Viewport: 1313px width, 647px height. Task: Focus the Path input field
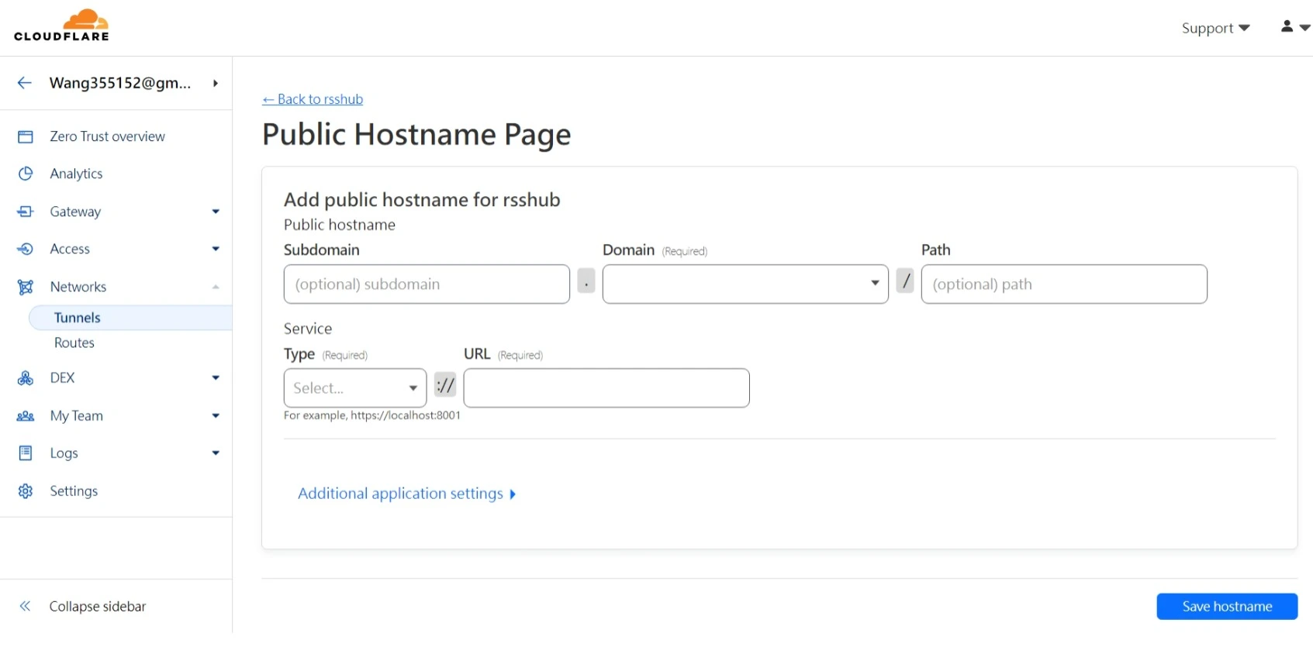coord(1064,284)
